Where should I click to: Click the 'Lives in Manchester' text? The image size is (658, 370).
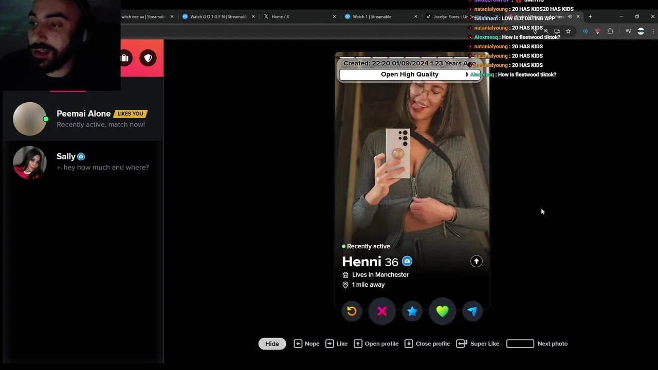click(x=380, y=275)
